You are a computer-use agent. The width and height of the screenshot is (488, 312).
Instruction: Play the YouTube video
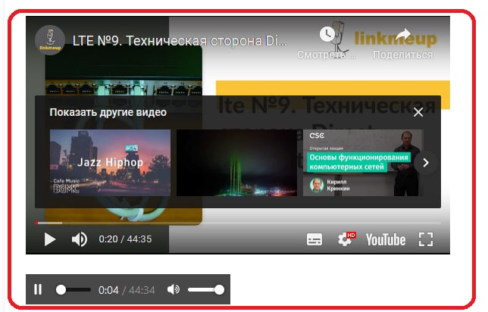(49, 239)
